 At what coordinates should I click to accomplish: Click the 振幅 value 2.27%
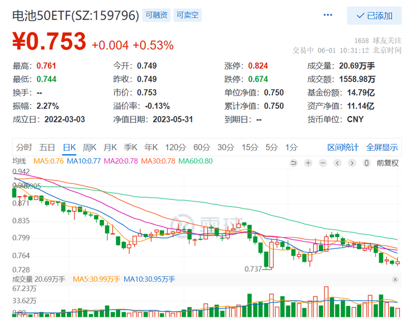coord(48,106)
